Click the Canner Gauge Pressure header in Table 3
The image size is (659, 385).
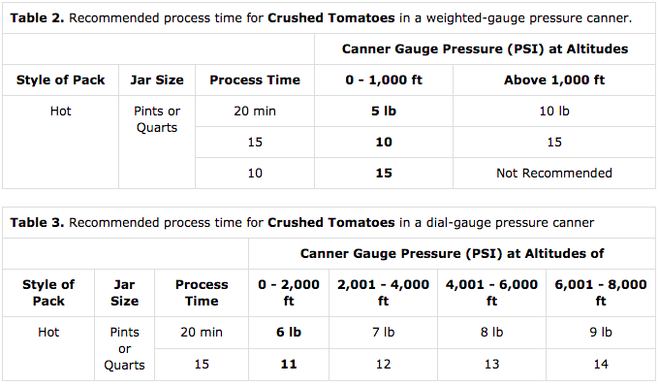(452, 254)
